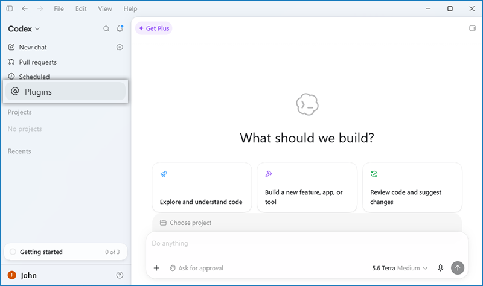Click the plus circle beside New chat
This screenshot has height=286, width=483.
(x=120, y=47)
